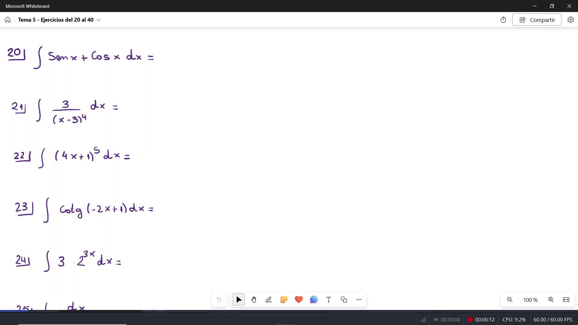
Task: Open the shapes tool
Action: tap(344, 300)
